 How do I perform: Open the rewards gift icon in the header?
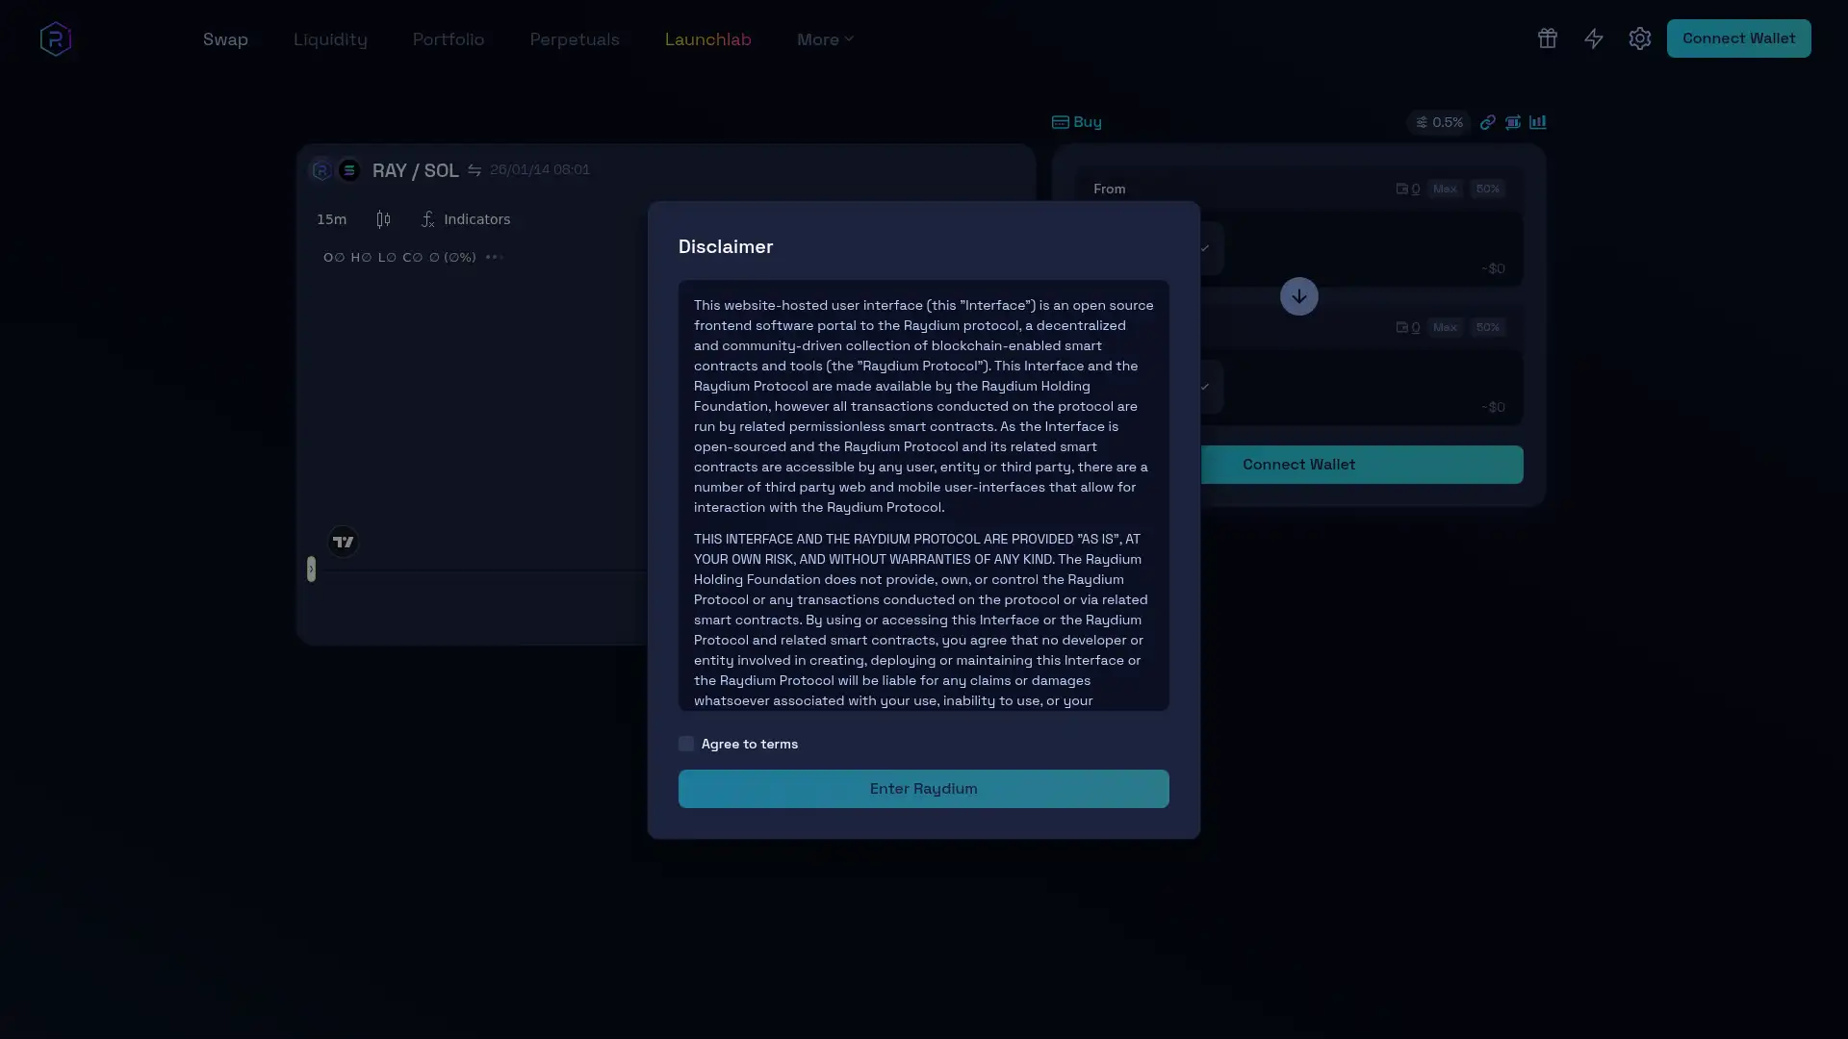click(x=1547, y=38)
